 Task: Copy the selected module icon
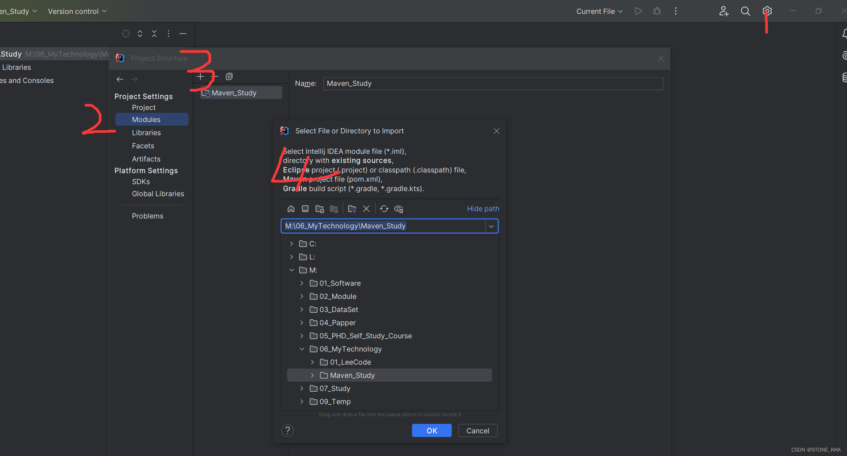pyautogui.click(x=229, y=76)
